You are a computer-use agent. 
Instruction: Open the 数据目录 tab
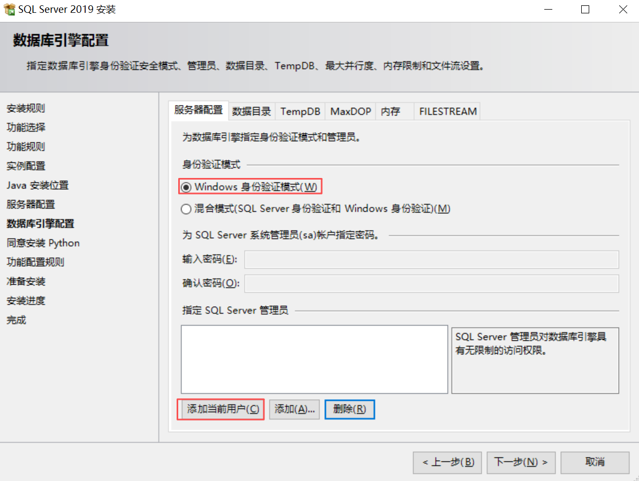coord(252,112)
